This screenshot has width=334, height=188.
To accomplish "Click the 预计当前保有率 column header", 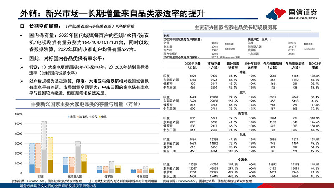I will pyautogui.click(x=233, y=66).
